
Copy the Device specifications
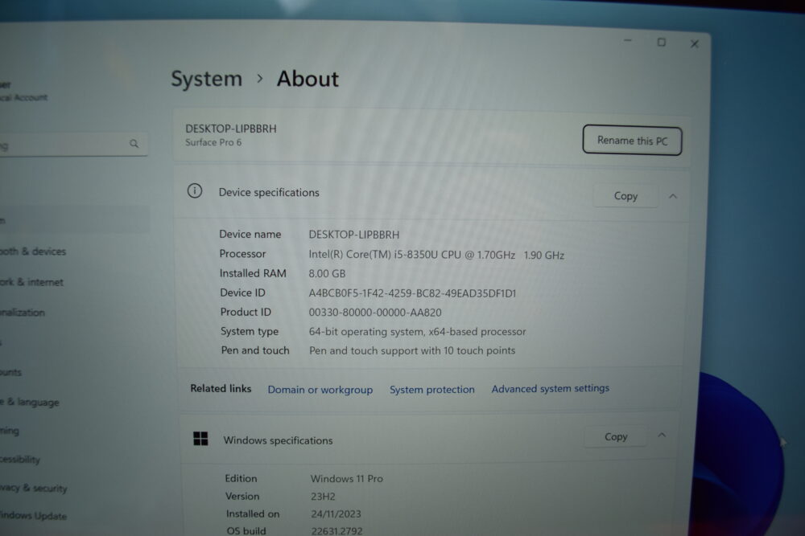[625, 196]
